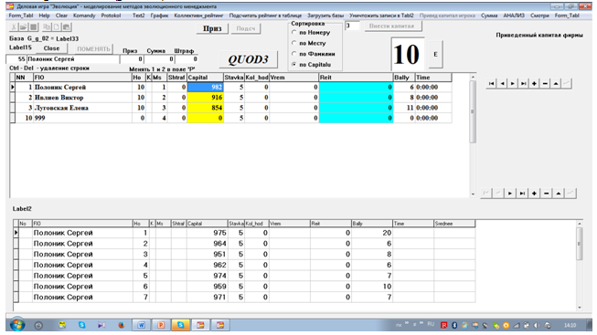
Task: Open the Protokol menu
Action: [111, 16]
